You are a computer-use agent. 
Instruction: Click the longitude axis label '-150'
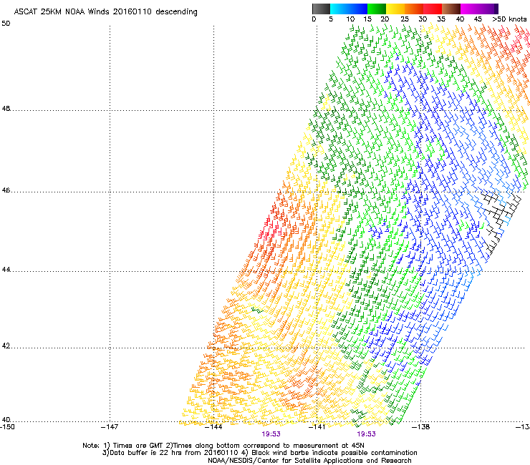click(x=7, y=427)
